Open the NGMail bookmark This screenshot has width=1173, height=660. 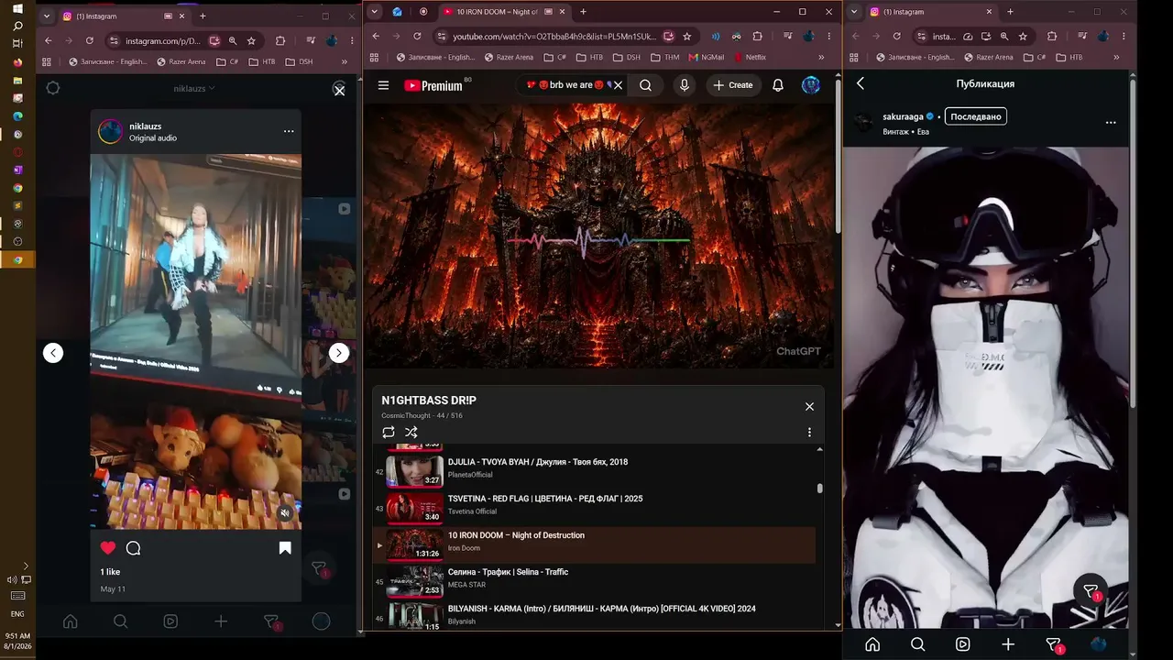707,57
